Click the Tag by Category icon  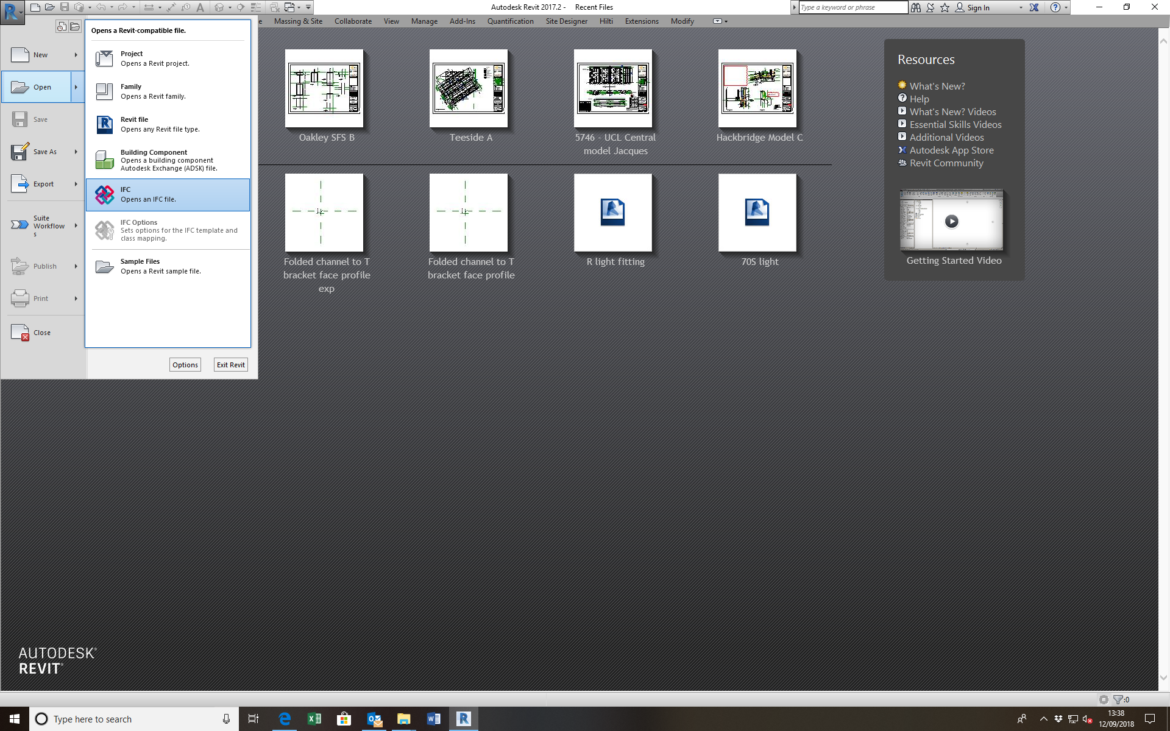pos(186,7)
